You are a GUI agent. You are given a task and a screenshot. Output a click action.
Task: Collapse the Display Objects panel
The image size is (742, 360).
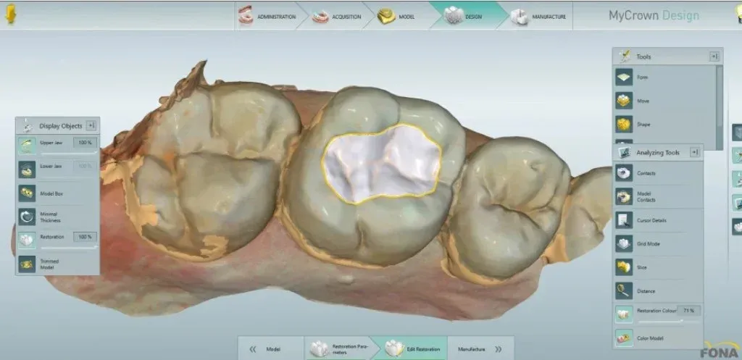[x=92, y=125]
